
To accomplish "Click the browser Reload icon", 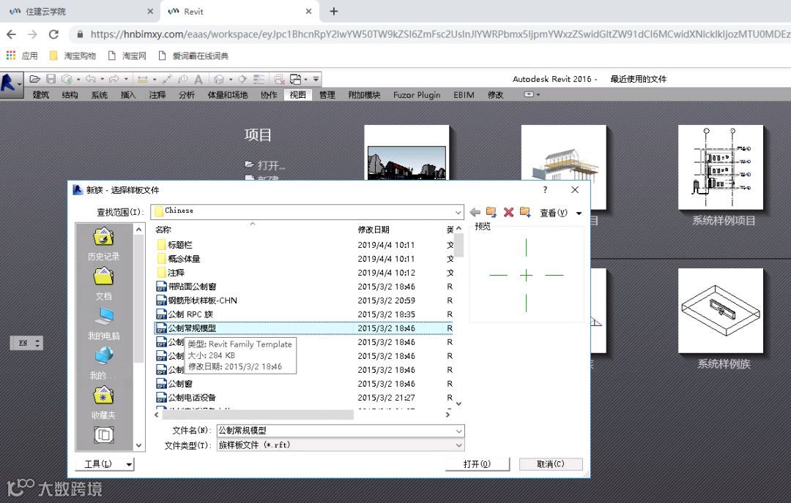I will [53, 34].
